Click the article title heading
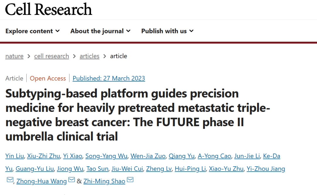 click(137, 115)
